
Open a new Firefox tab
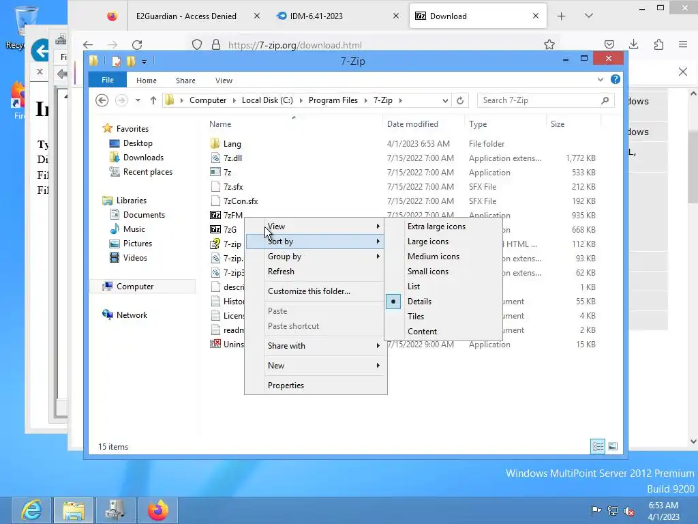(562, 16)
